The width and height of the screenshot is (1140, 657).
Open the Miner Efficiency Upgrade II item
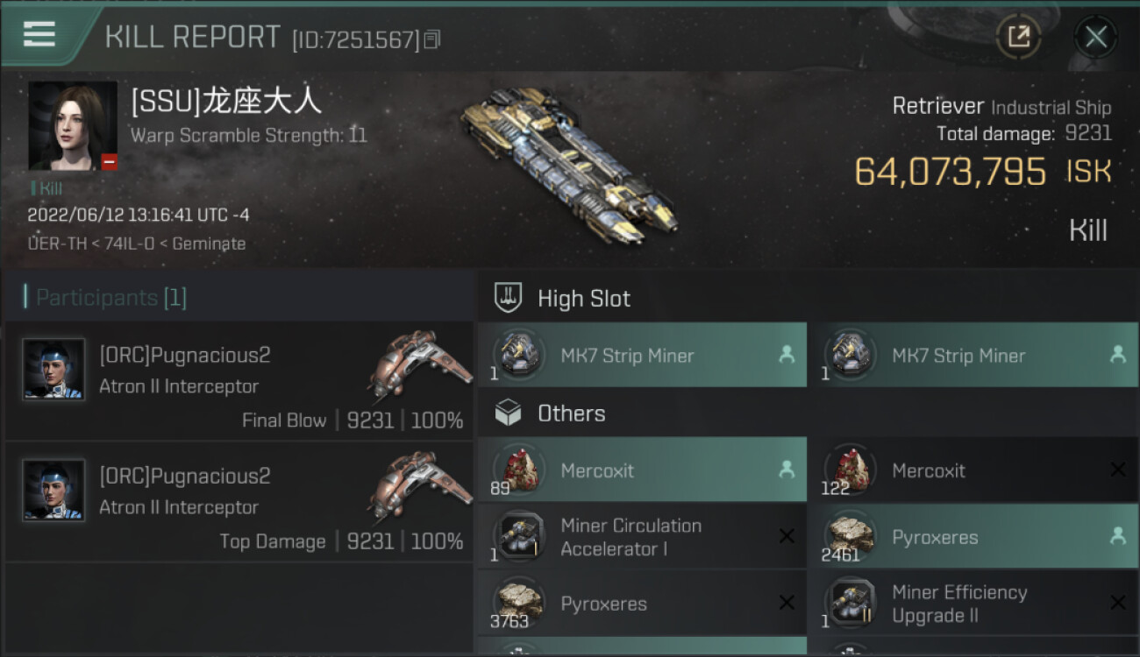click(x=973, y=603)
